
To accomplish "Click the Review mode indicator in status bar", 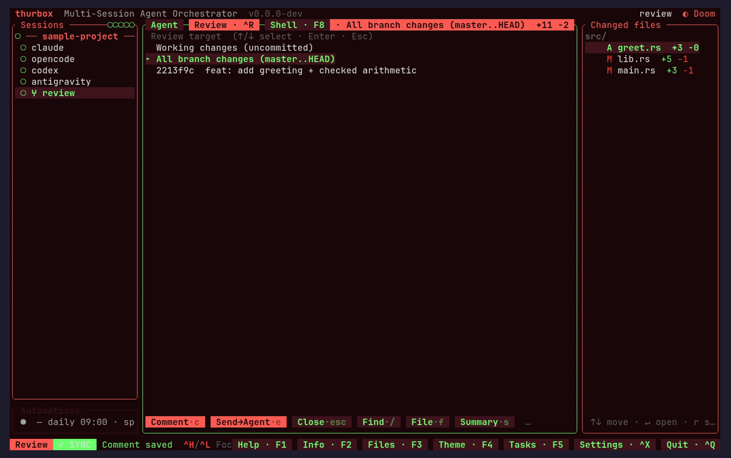I will (31, 444).
